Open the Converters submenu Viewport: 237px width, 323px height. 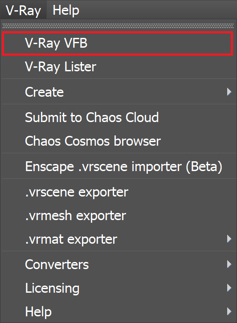(x=118, y=264)
